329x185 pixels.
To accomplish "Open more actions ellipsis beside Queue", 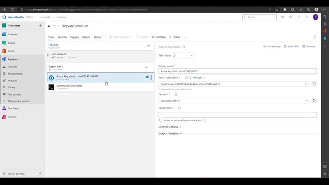I will click(185, 37).
